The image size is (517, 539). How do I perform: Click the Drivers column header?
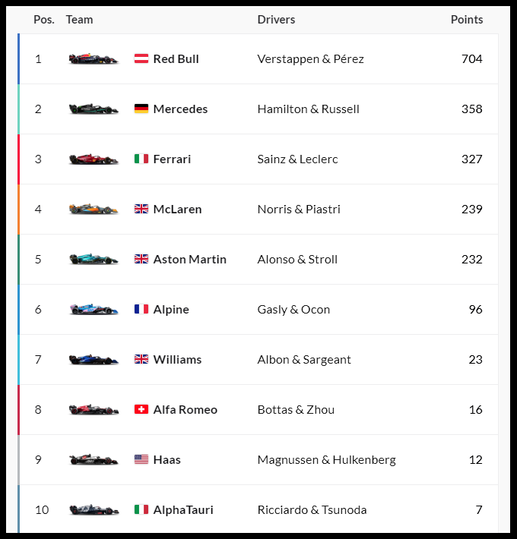(x=276, y=20)
